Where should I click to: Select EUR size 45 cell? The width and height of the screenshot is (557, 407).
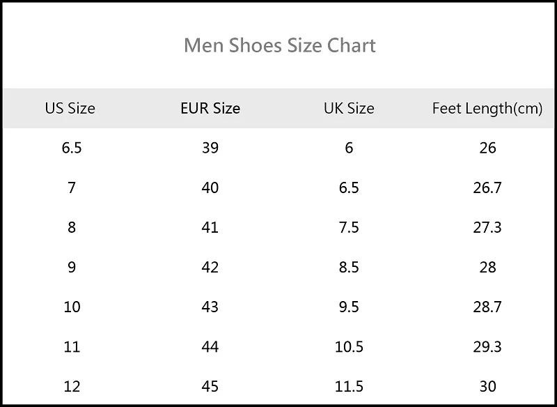click(x=210, y=387)
